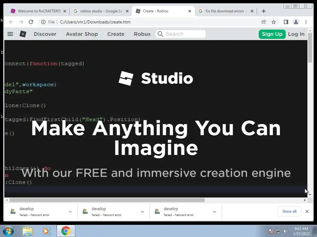Open the Discover page
This screenshot has width=317, height=237.
[x=45, y=34]
